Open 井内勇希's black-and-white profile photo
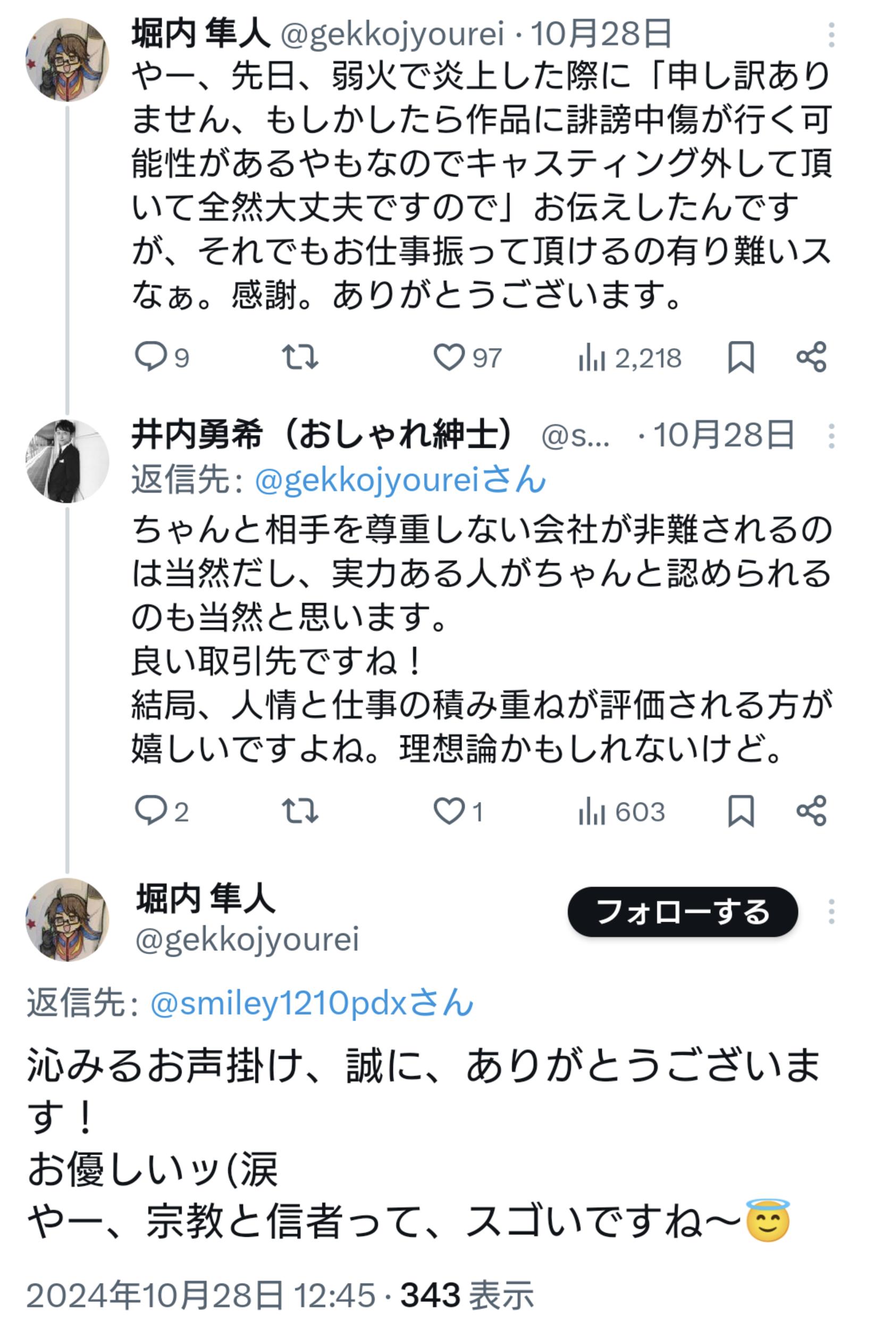The image size is (874, 1329). (x=67, y=461)
